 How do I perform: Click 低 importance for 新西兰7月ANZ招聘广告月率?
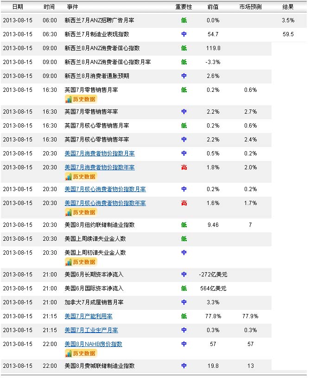[184, 20]
